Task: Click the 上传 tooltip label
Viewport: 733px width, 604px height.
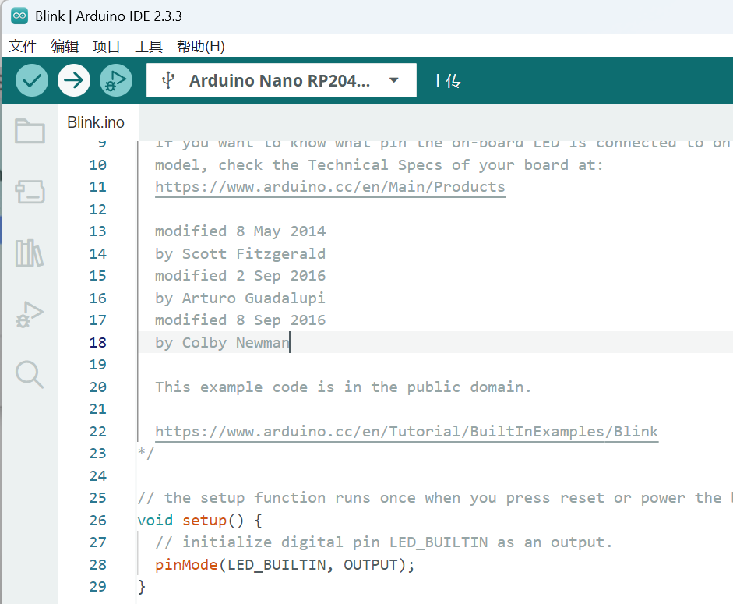Action: [x=446, y=81]
